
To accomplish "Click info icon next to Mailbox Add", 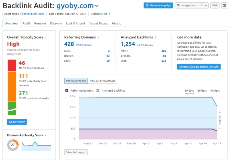I will [110, 14].
